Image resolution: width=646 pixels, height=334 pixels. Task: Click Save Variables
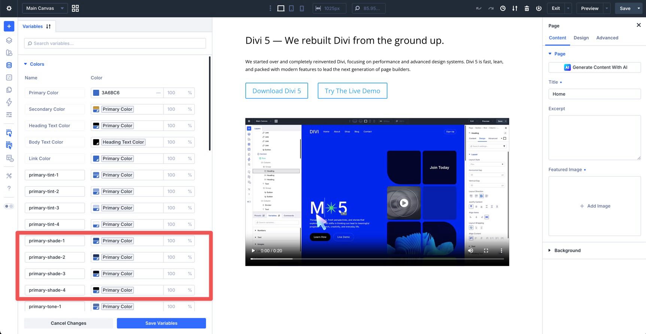[161, 323]
